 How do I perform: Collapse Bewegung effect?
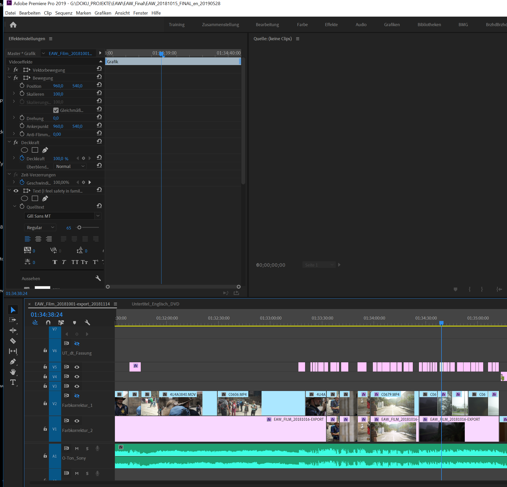pos(9,77)
